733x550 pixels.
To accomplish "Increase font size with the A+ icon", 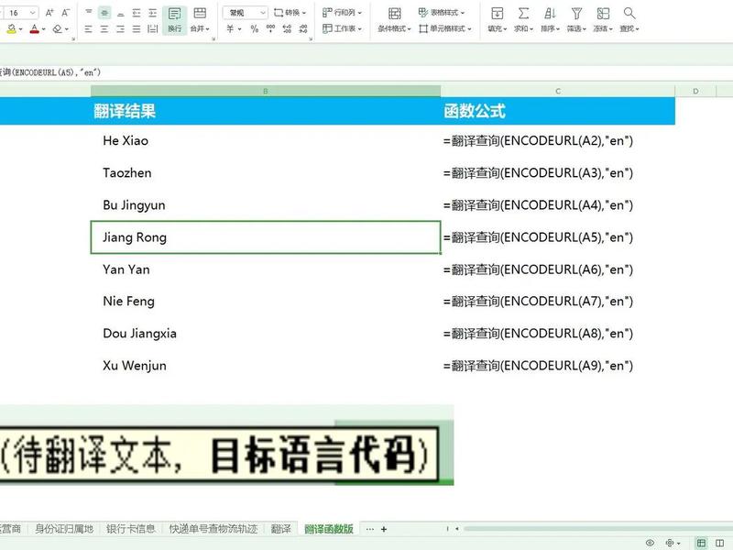I will pos(49,13).
